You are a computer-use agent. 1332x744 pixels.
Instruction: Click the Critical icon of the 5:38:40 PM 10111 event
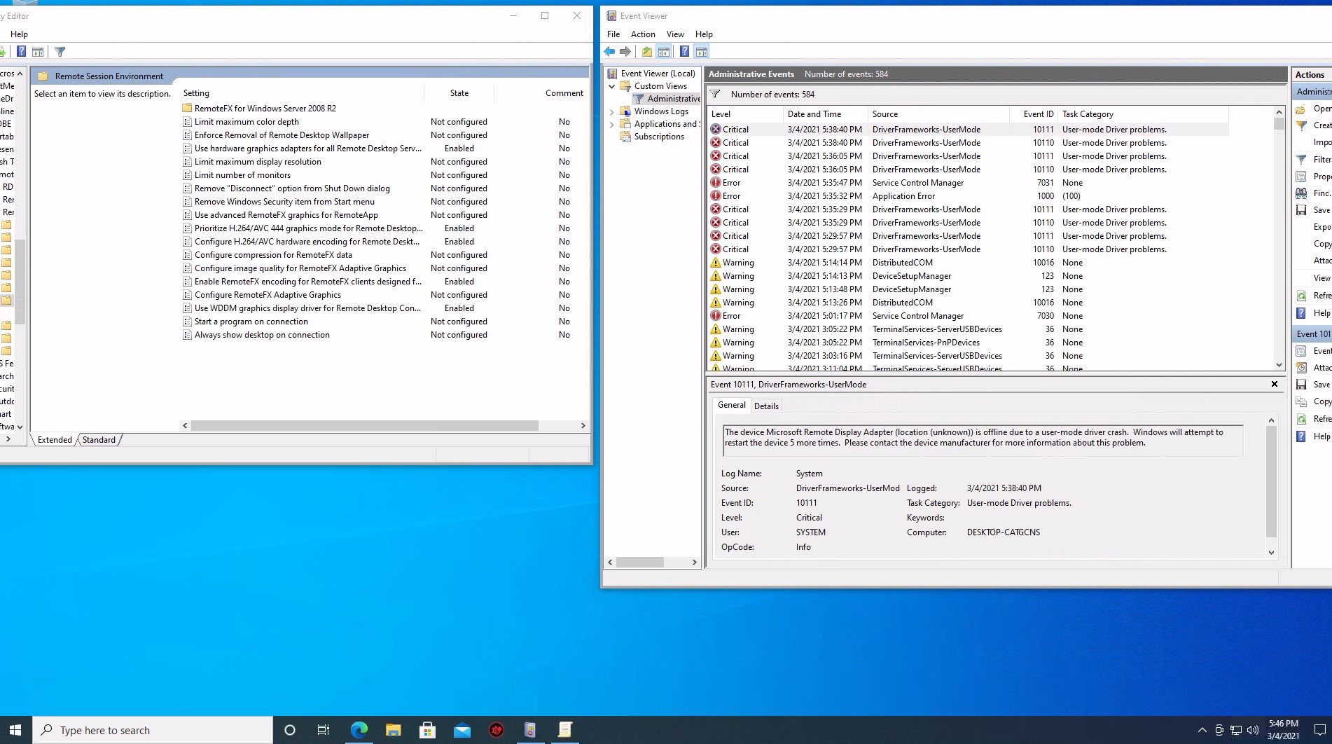(x=716, y=130)
